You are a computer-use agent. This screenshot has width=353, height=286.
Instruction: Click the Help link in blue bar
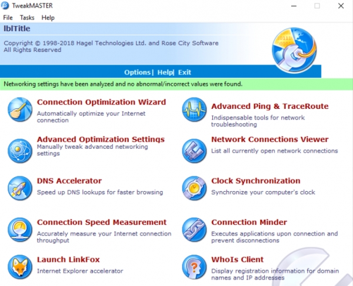pyautogui.click(x=165, y=72)
